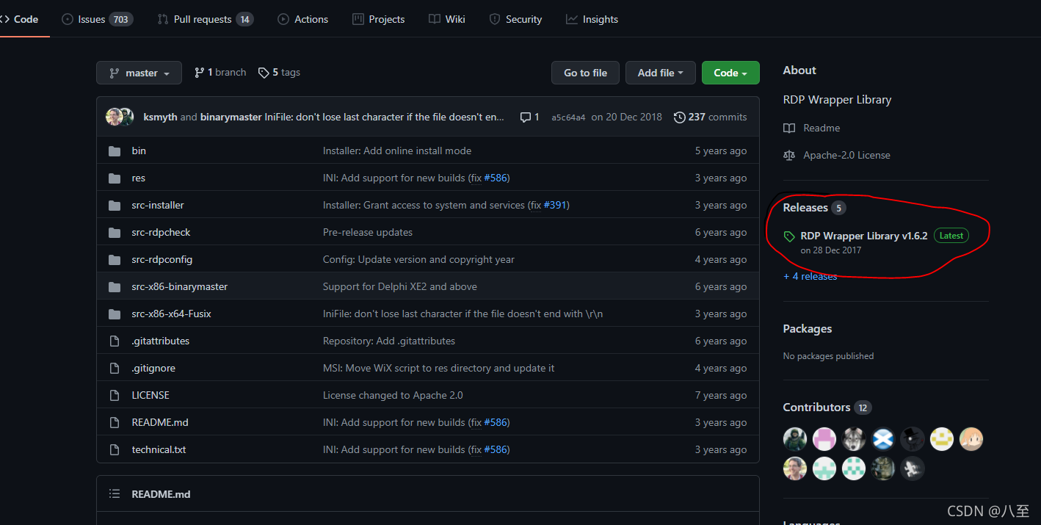
Task: Open the LICENSE file
Action: (150, 395)
